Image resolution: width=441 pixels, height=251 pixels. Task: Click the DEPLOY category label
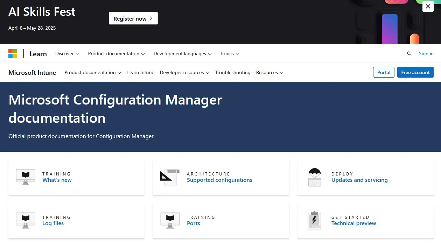[342, 174]
